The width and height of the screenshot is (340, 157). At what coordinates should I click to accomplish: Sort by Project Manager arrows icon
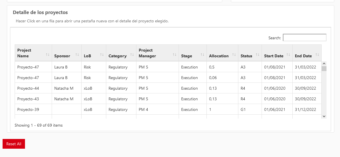tap(175, 54)
